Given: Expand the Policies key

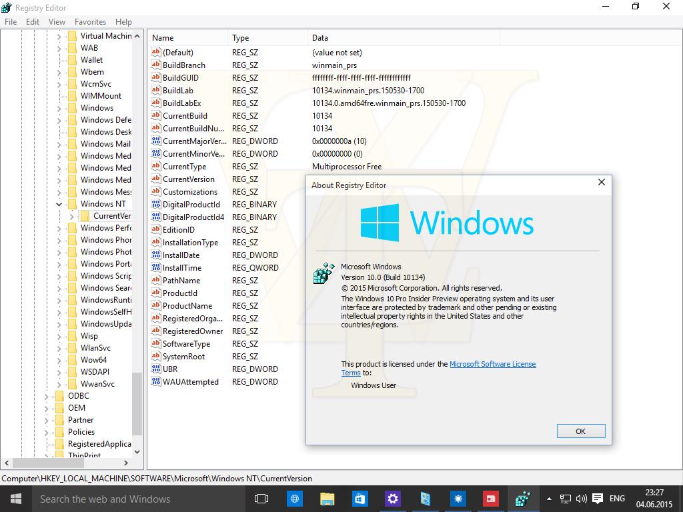Looking at the screenshot, I should [46, 432].
